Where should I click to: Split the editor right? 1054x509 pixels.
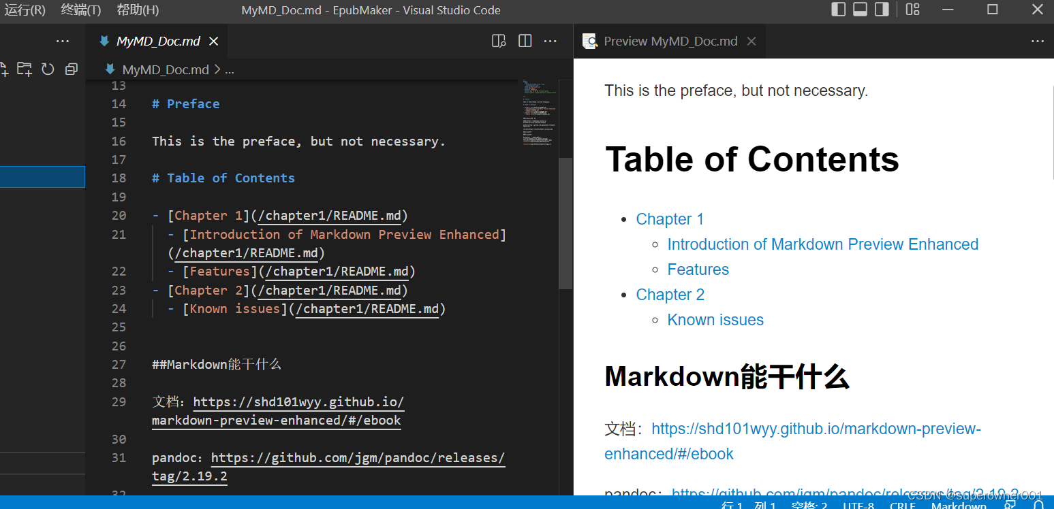(x=525, y=42)
